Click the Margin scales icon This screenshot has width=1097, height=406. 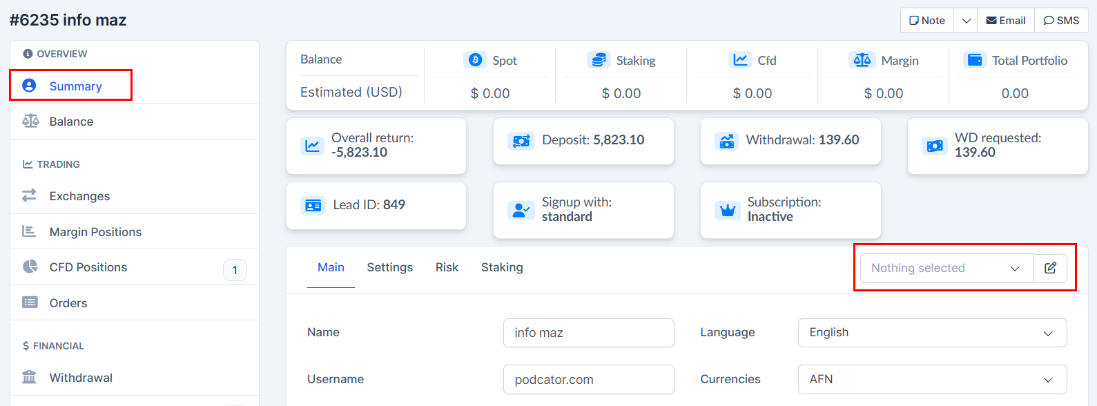pos(862,60)
